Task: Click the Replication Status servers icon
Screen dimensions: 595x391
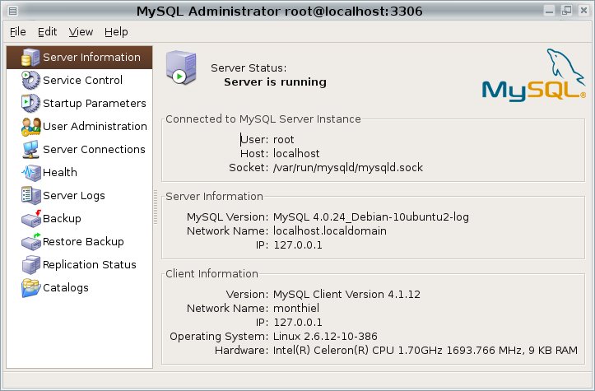Action: tap(30, 264)
